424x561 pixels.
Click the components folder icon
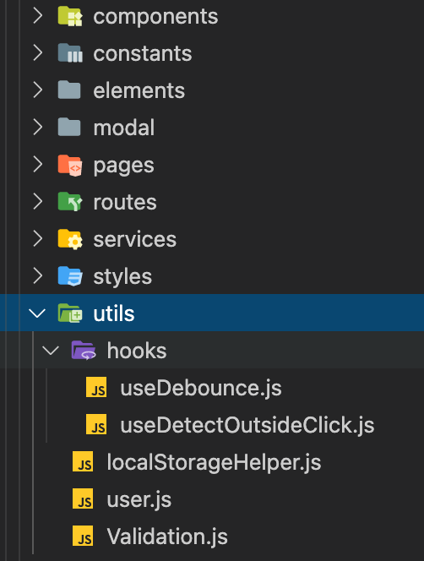(70, 16)
